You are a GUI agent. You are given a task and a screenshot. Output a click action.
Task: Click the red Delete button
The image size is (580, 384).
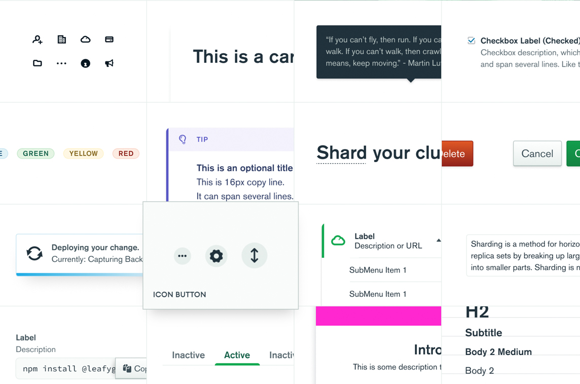click(457, 153)
